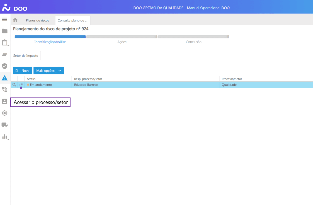Click the folder icon in sidebar
Screen dimensions: 313x205
pos(5,31)
